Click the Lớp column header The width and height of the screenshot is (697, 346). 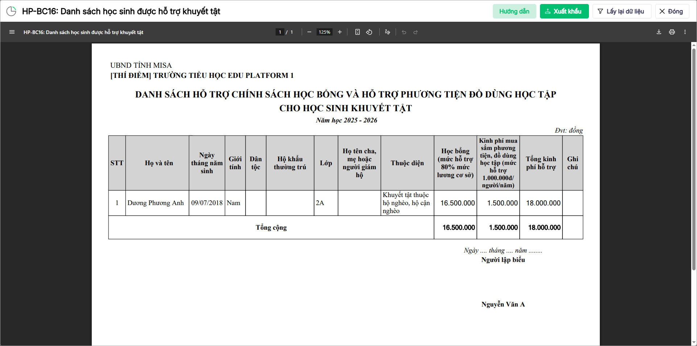click(x=326, y=163)
